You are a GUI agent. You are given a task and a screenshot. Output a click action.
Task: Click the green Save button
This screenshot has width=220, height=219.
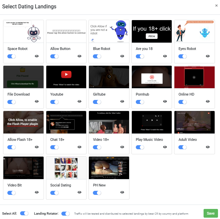coord(211,213)
